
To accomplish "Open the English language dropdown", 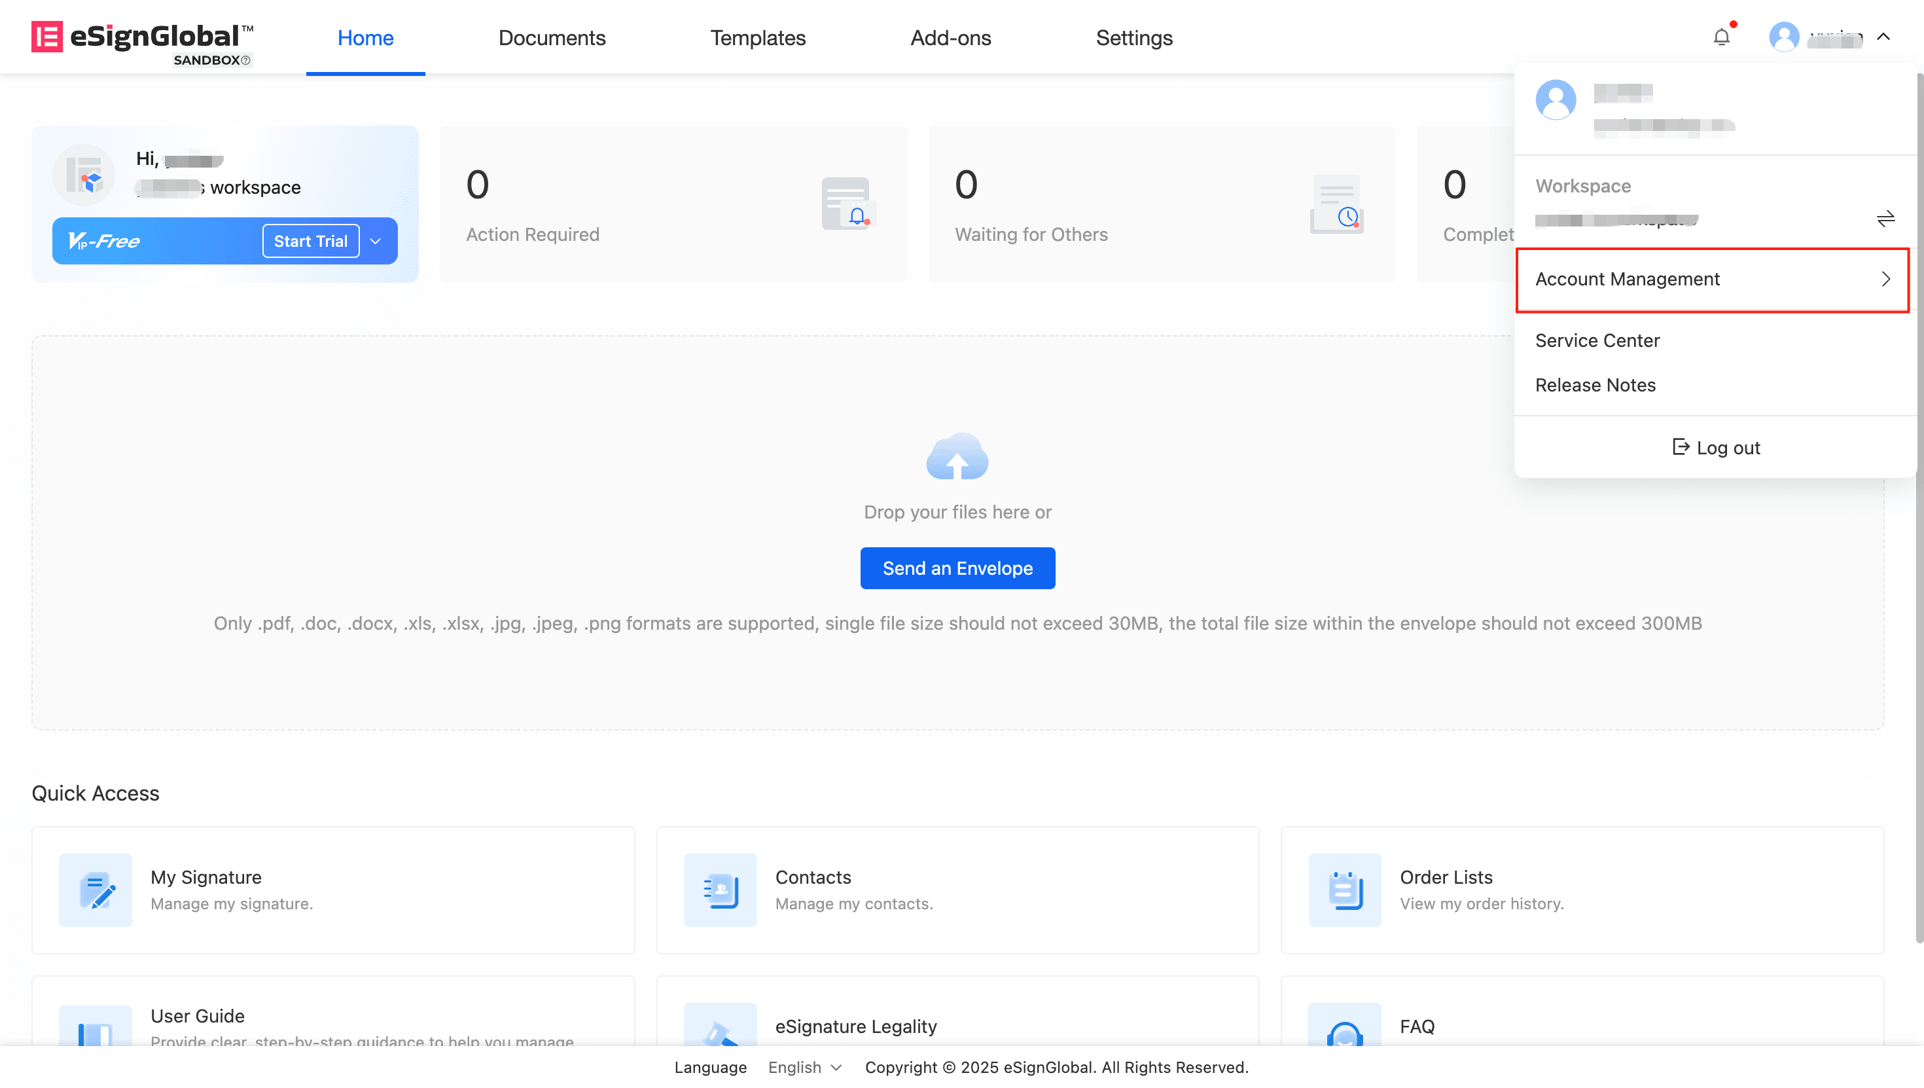I will (804, 1067).
